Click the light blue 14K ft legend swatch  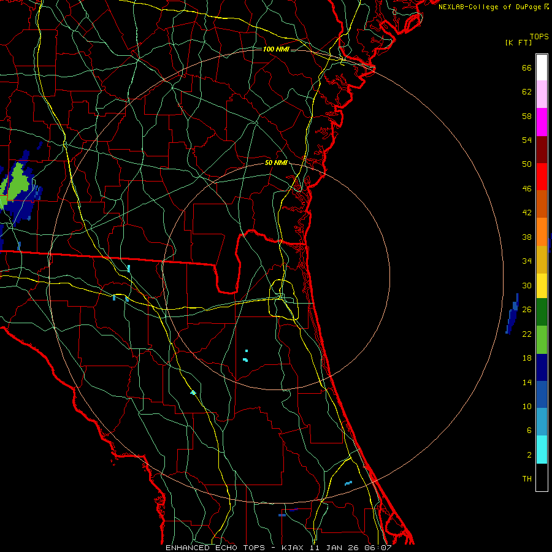[x=542, y=422]
